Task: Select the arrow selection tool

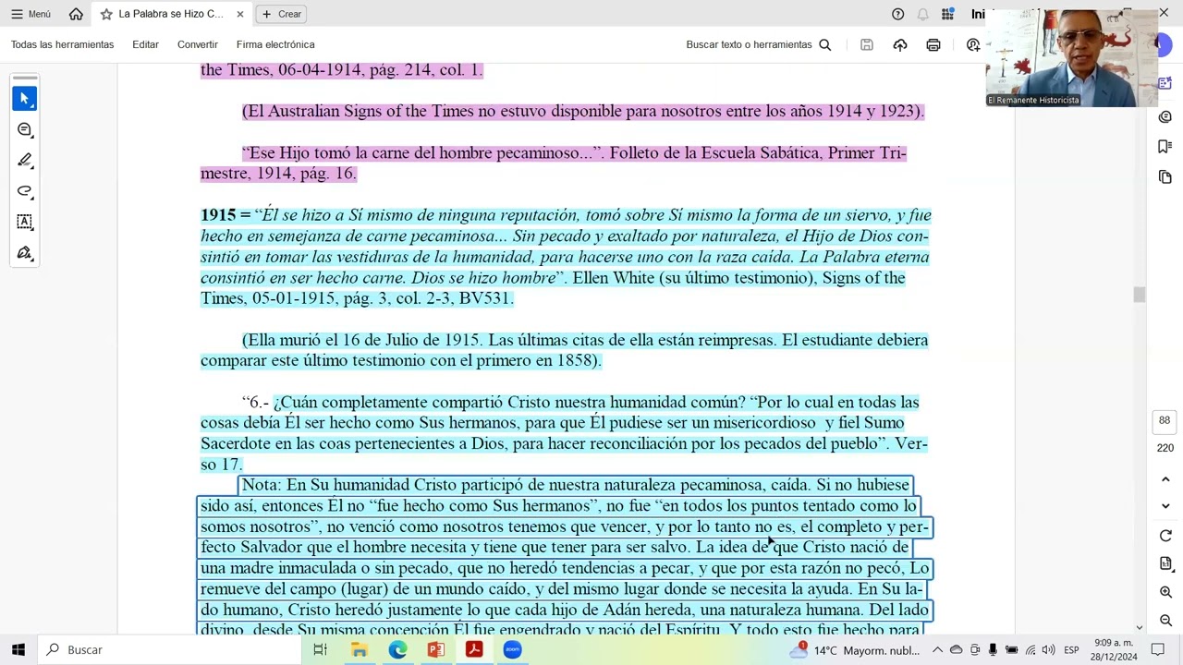Action: point(25,98)
